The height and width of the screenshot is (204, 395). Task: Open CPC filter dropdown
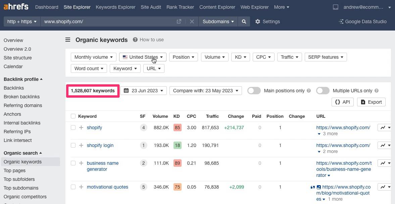pos(263,57)
